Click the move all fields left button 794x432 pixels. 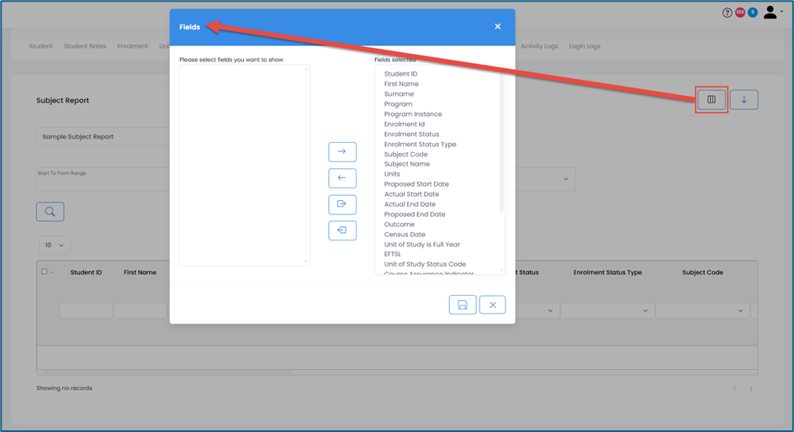341,230
